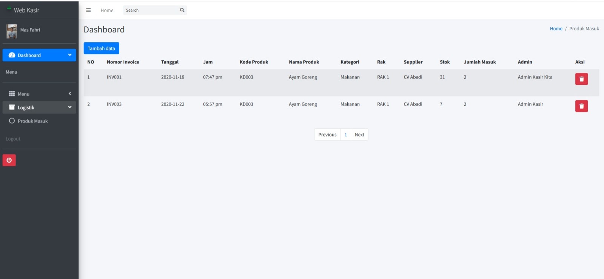The height and width of the screenshot is (279, 604).
Task: Click Admin Kasir Kita cell
Action: (535, 77)
